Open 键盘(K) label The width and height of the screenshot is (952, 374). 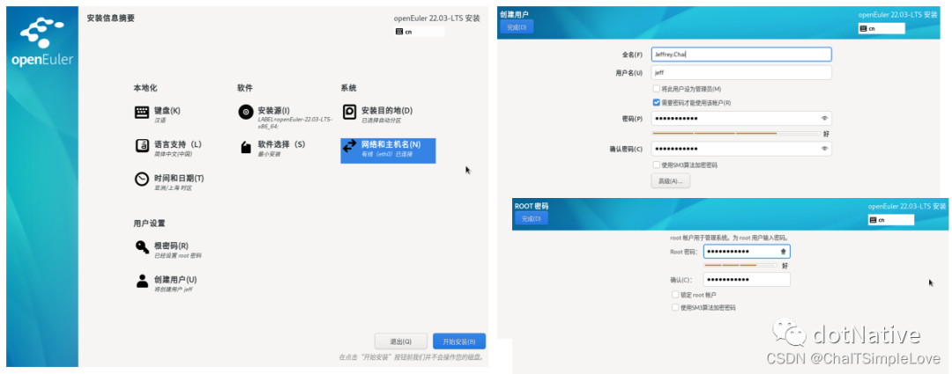coord(167,110)
